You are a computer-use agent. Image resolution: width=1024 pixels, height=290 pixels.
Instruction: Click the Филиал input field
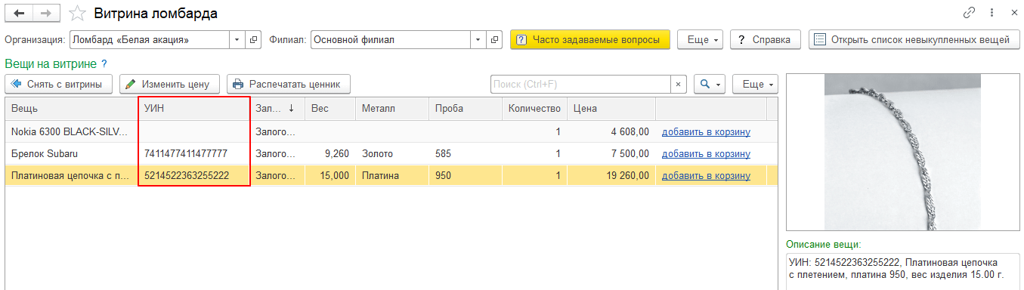click(391, 39)
